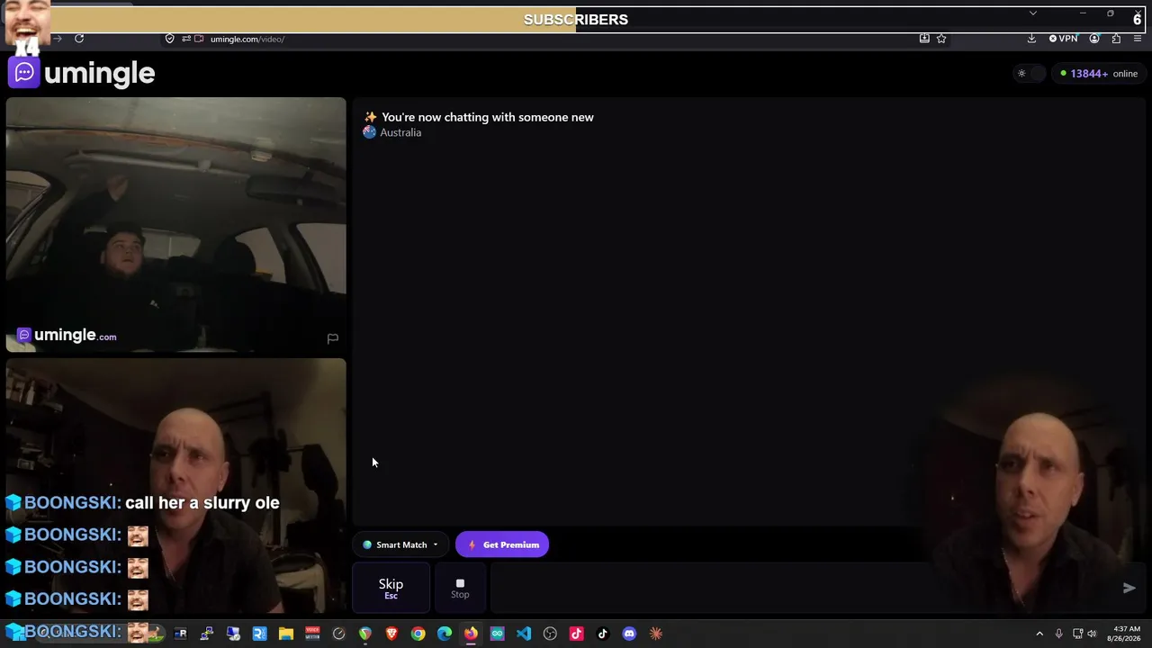This screenshot has height=648, width=1152.
Task: Skip to the next stranger
Action: click(391, 588)
